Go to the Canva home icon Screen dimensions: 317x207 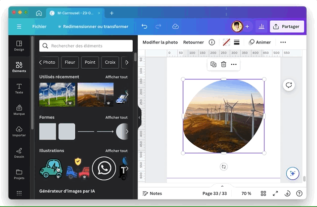[39, 13]
